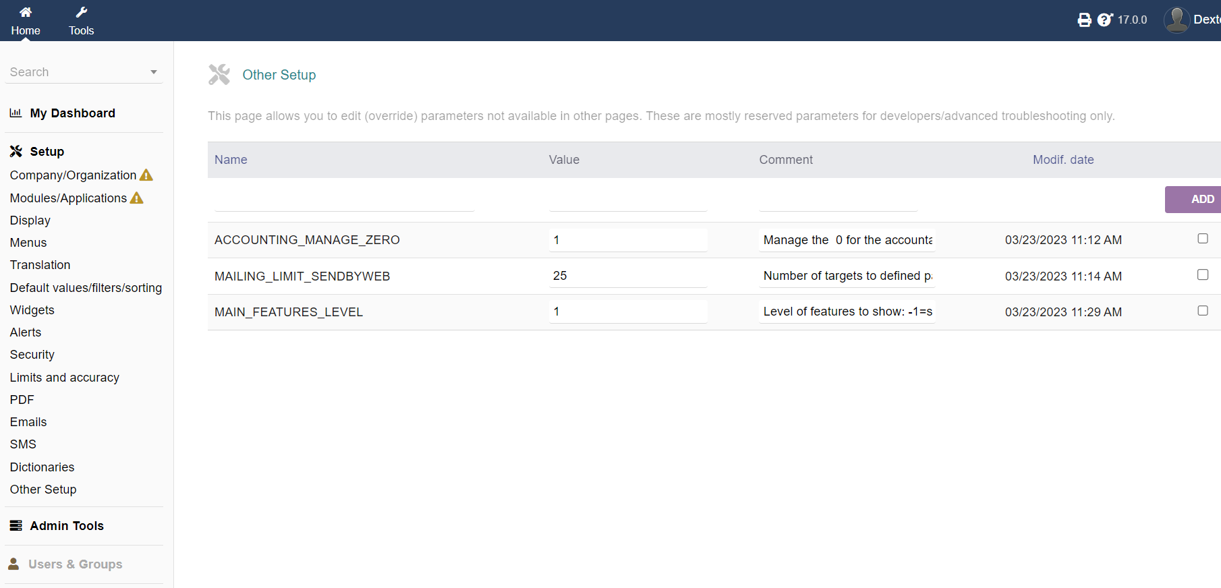Edit value of MAIN_FEATURES_LEVEL
The height and width of the screenshot is (588, 1221).
(x=628, y=312)
